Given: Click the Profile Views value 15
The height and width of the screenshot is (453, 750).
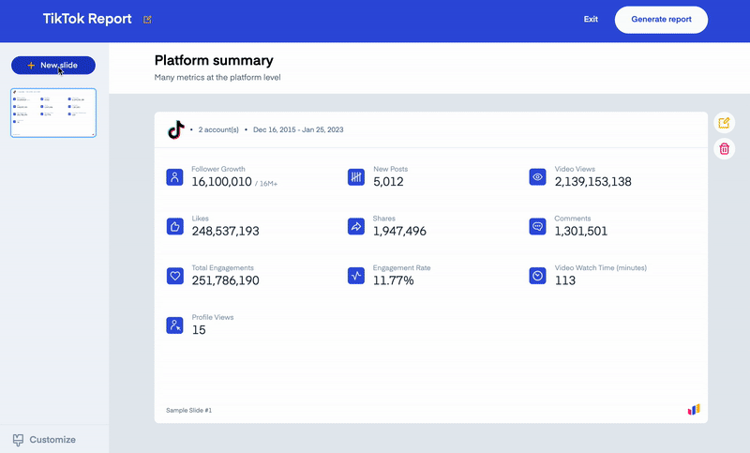Looking at the screenshot, I should 199,329.
